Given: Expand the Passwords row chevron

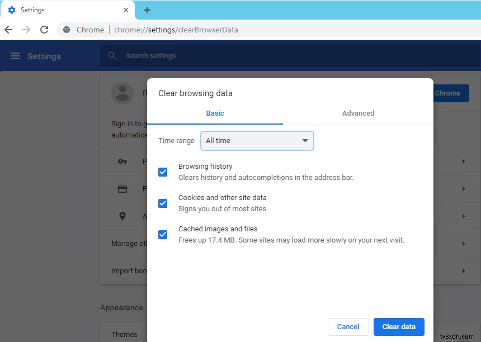Looking at the screenshot, I should pyautogui.click(x=463, y=161).
